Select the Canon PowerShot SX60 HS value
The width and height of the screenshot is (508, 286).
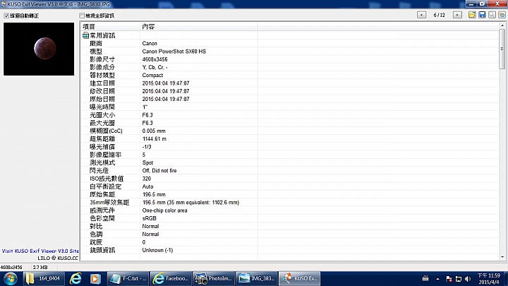[x=174, y=52]
